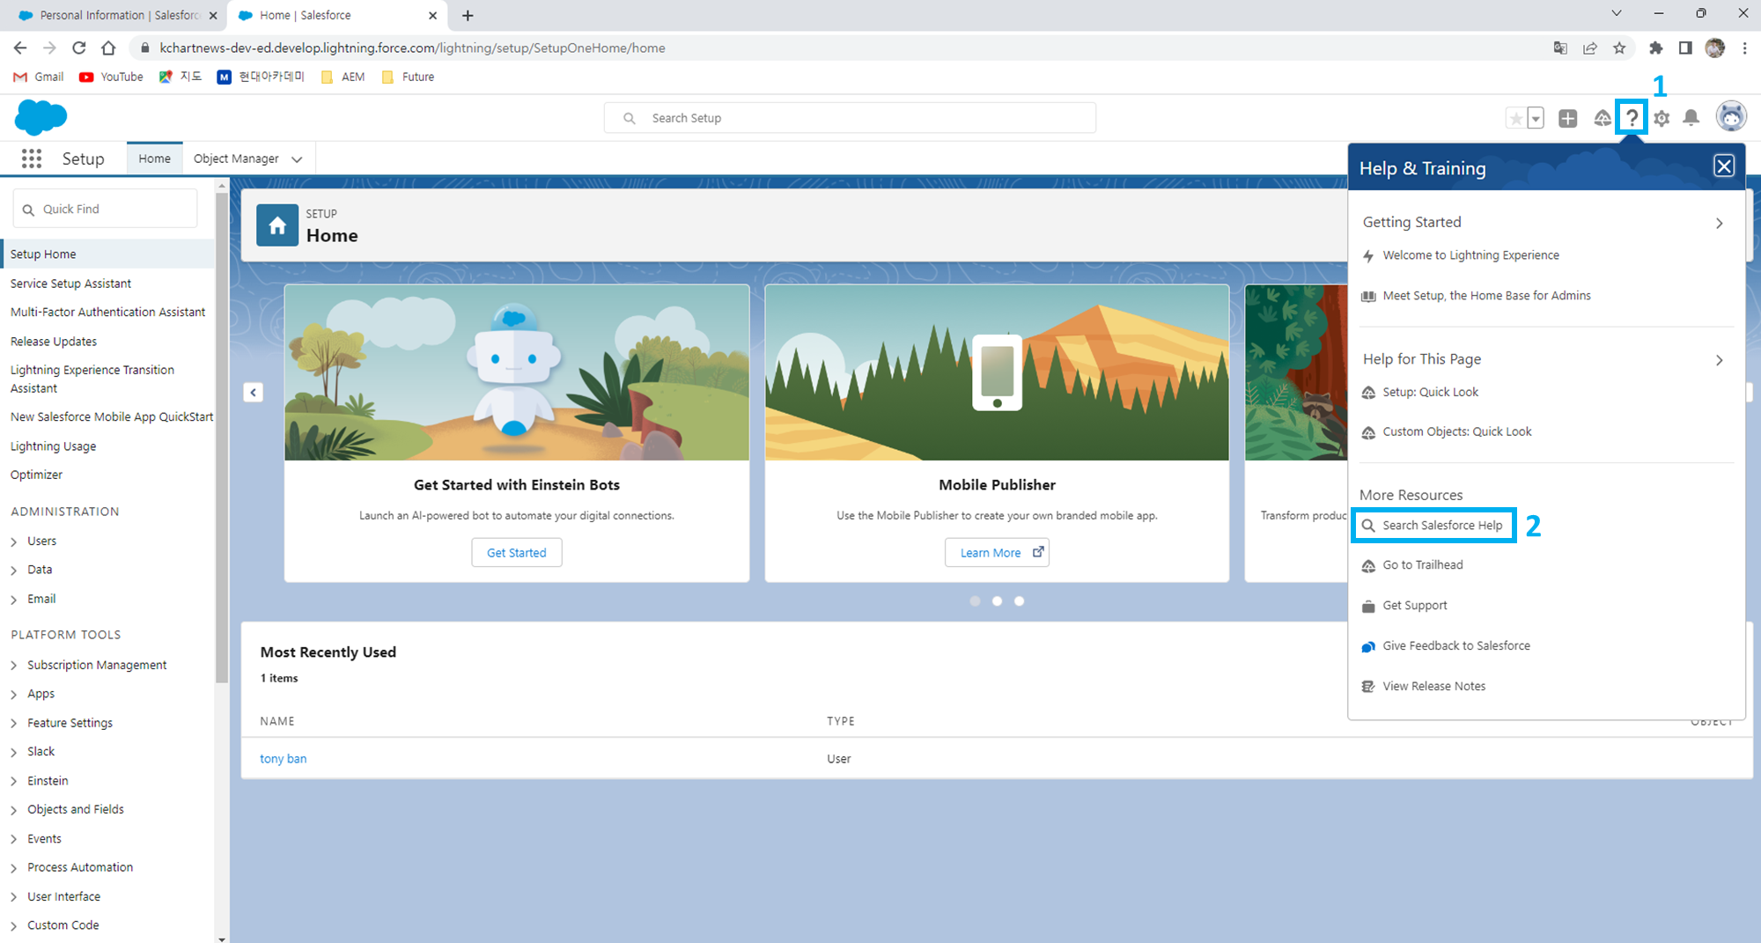Expand the Events section

(x=14, y=840)
